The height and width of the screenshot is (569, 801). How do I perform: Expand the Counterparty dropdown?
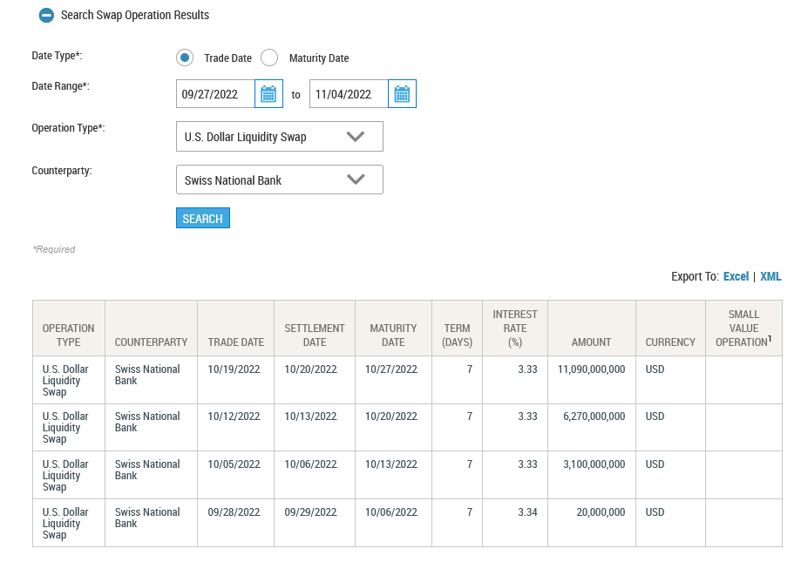point(279,180)
